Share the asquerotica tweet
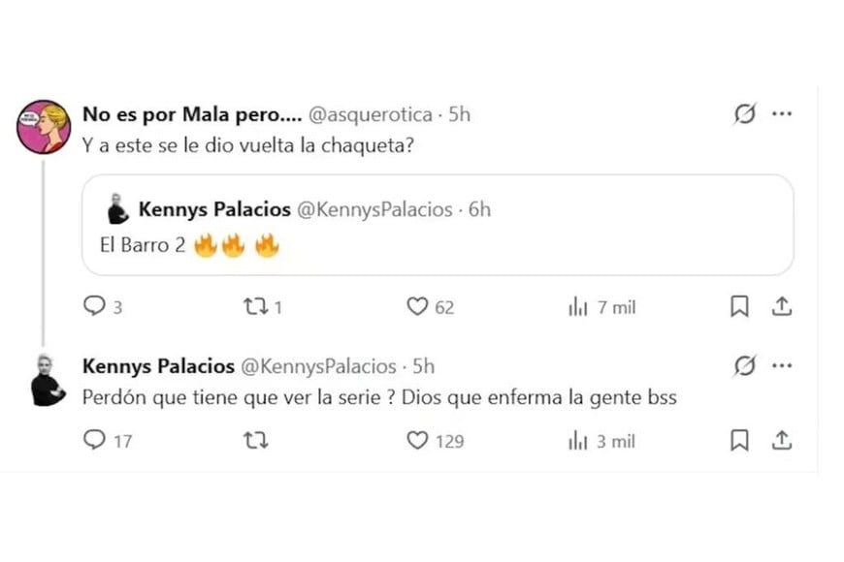Screen dimensions: 844x562 [x=782, y=307]
